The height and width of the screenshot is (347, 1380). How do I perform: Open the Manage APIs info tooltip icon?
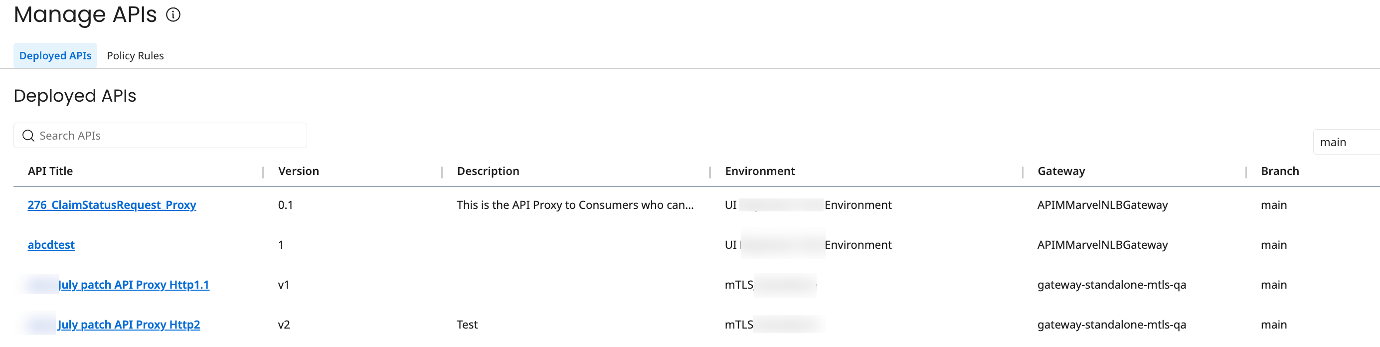(172, 15)
